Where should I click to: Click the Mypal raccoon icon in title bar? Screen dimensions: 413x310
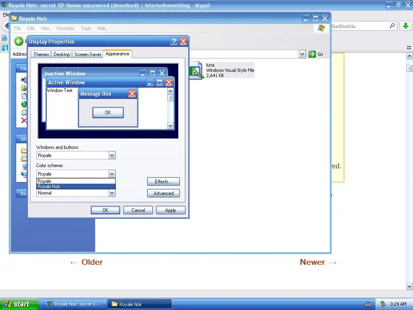click(x=4, y=5)
